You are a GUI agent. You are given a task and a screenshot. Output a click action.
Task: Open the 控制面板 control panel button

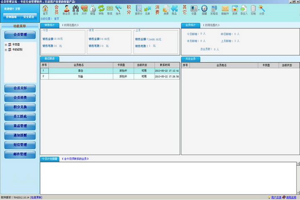point(11,17)
